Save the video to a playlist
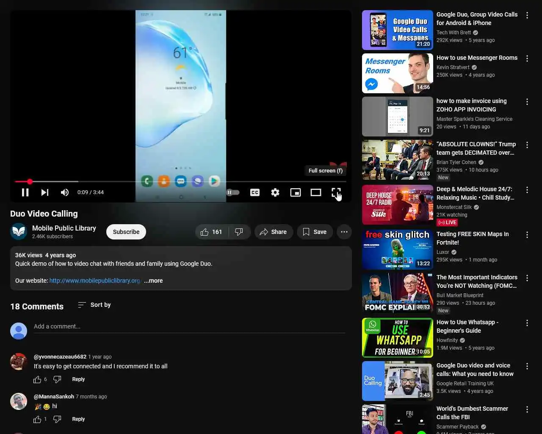 tap(315, 232)
